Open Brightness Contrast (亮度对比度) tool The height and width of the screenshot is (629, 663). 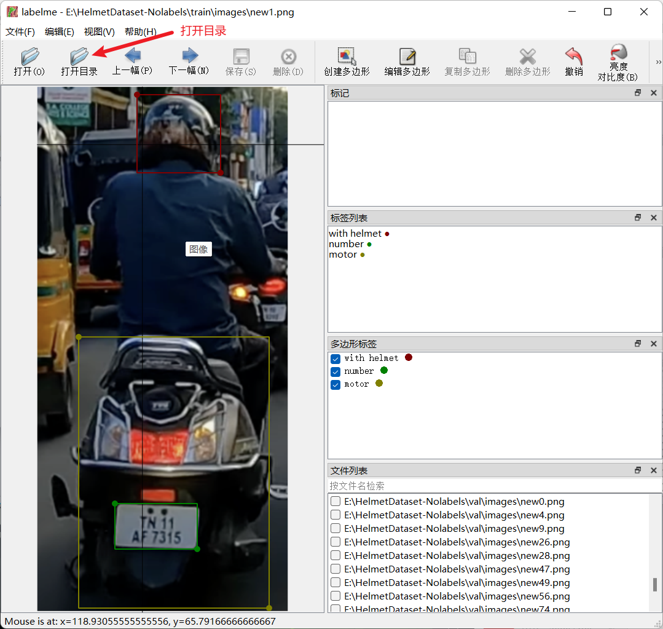click(x=618, y=63)
